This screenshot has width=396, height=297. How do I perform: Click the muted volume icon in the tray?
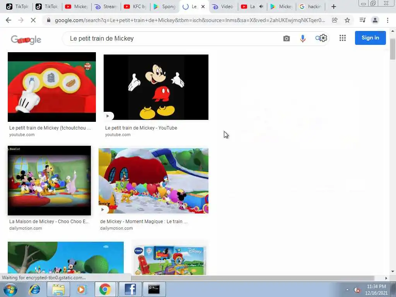coord(357,290)
